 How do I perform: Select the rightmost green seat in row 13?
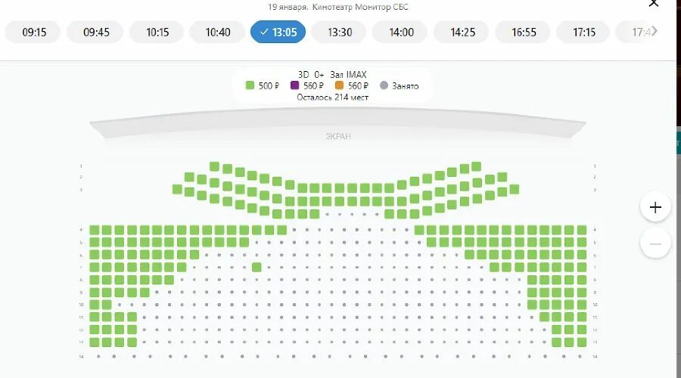coord(582,342)
